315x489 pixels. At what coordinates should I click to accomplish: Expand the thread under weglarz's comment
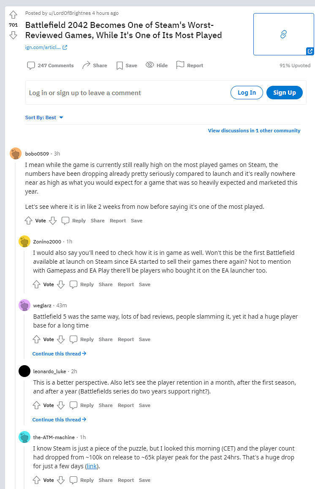click(59, 353)
